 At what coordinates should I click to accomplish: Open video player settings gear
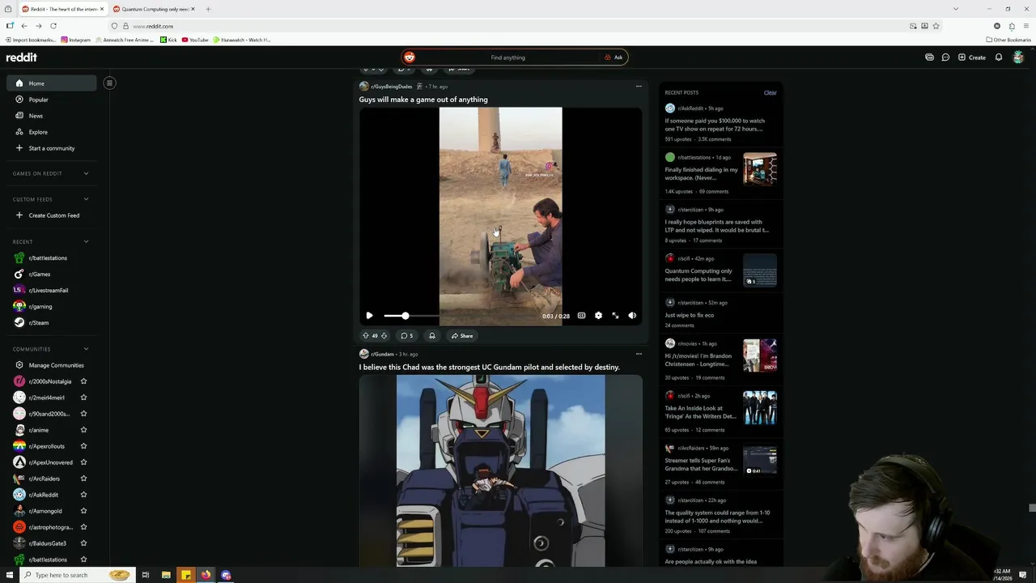[x=598, y=316]
